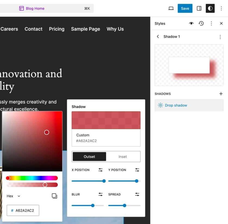Image resolution: width=228 pixels, height=224 pixels.
Task: Add a new shadow with plus icon
Action: click(x=221, y=94)
